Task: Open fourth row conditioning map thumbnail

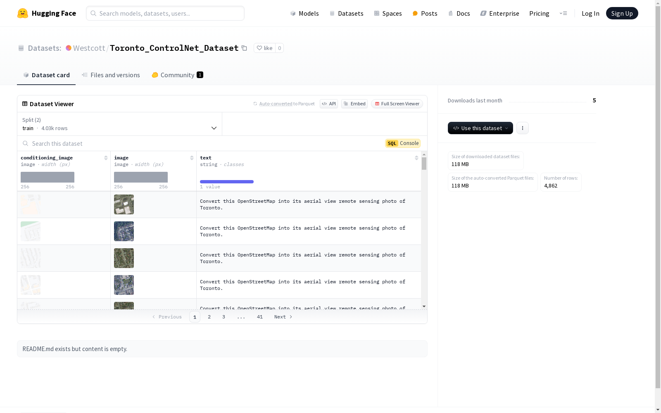Action: point(31,285)
